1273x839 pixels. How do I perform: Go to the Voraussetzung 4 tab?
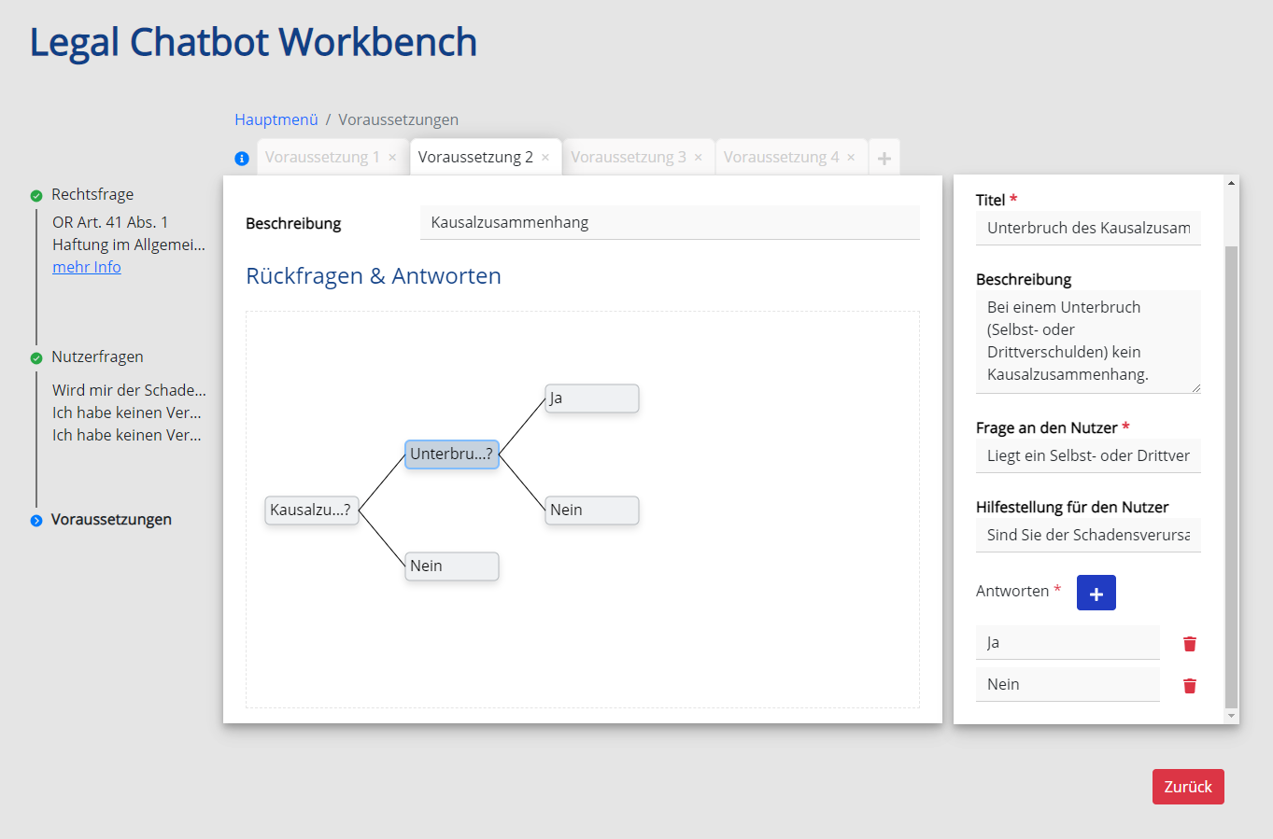pos(782,157)
